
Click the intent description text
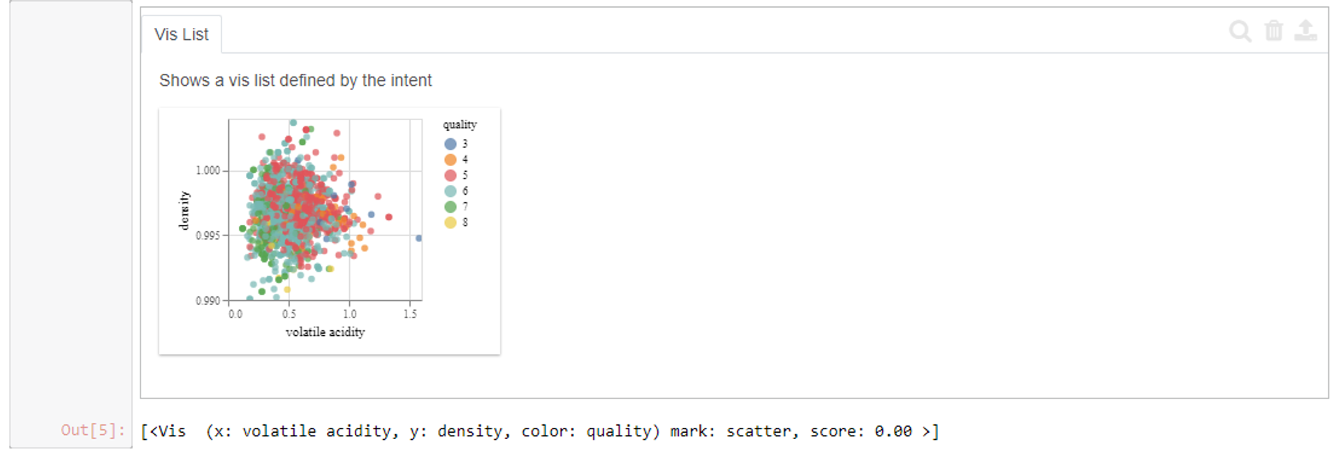click(x=296, y=80)
